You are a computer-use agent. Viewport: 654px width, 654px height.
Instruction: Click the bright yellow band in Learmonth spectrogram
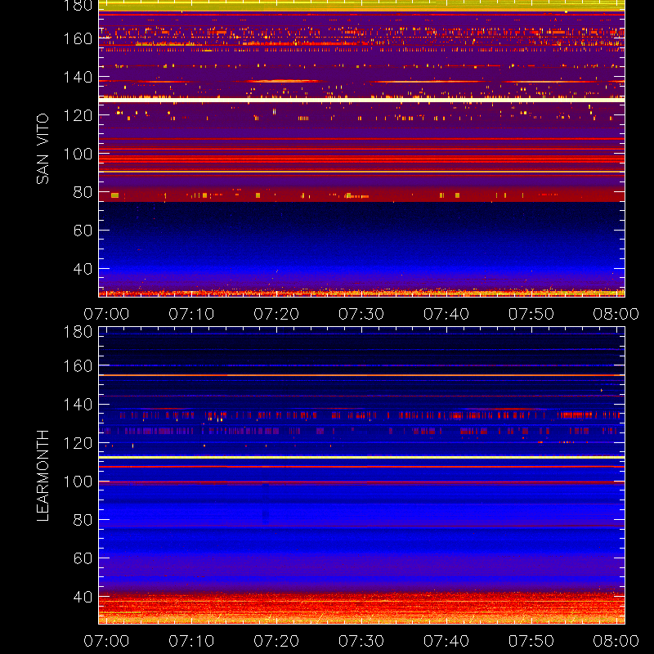tap(361, 458)
